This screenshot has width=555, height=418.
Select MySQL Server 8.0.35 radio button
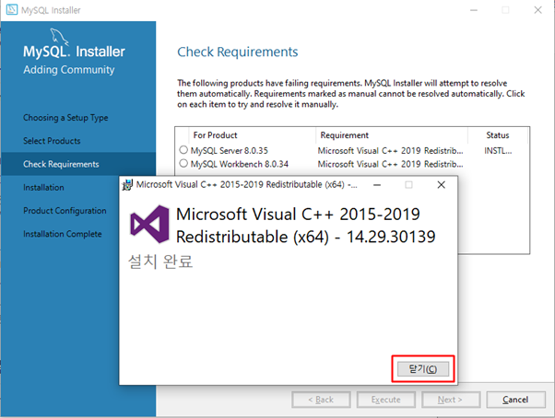click(x=183, y=150)
